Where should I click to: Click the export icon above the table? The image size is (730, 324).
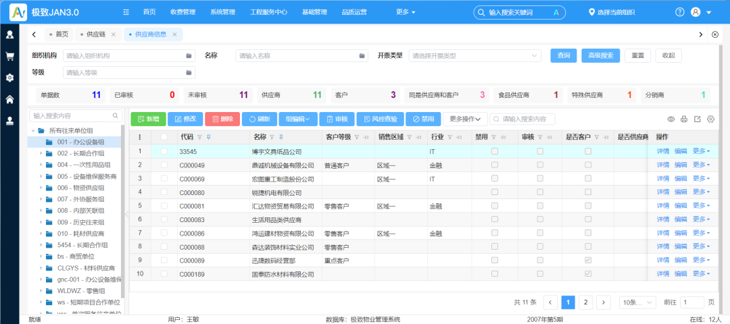tap(698, 119)
